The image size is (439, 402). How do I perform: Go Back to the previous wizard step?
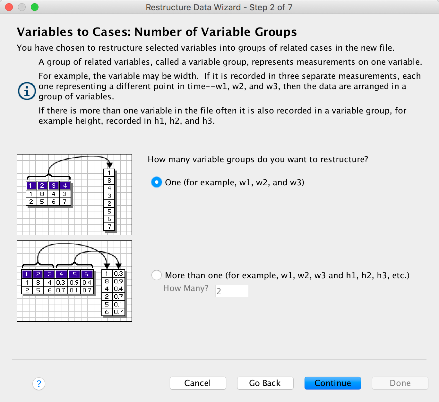[x=265, y=383]
